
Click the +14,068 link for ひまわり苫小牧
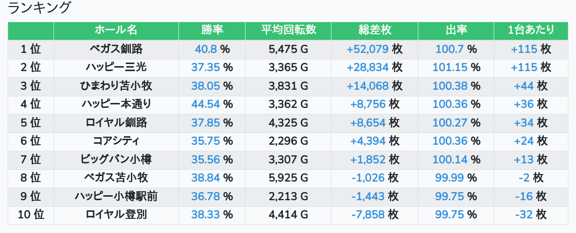point(367,86)
